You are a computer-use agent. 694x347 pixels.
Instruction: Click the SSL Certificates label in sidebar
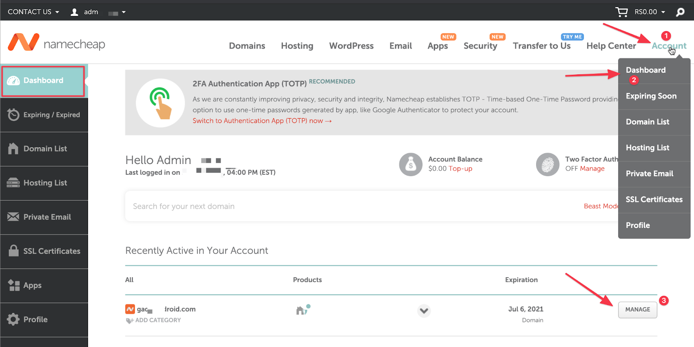coord(52,251)
